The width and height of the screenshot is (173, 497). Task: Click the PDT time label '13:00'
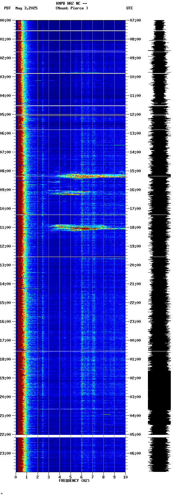click(5, 265)
